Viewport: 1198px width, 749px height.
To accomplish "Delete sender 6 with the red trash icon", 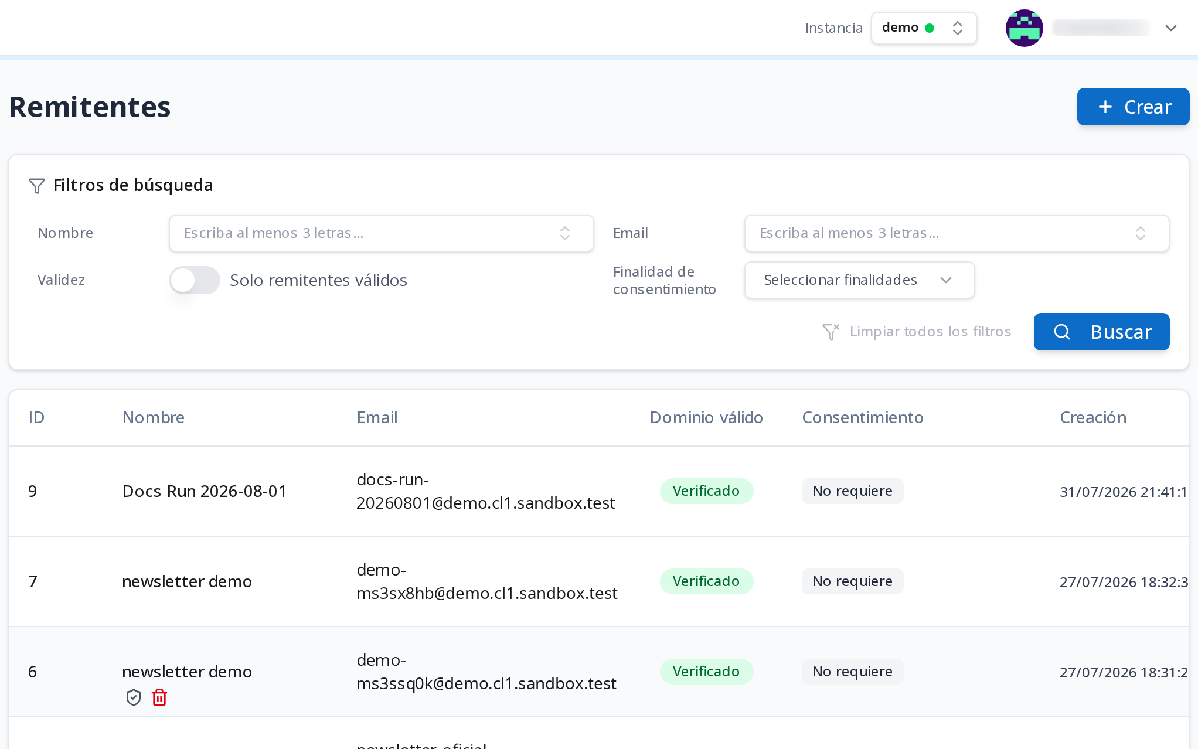I will [159, 697].
